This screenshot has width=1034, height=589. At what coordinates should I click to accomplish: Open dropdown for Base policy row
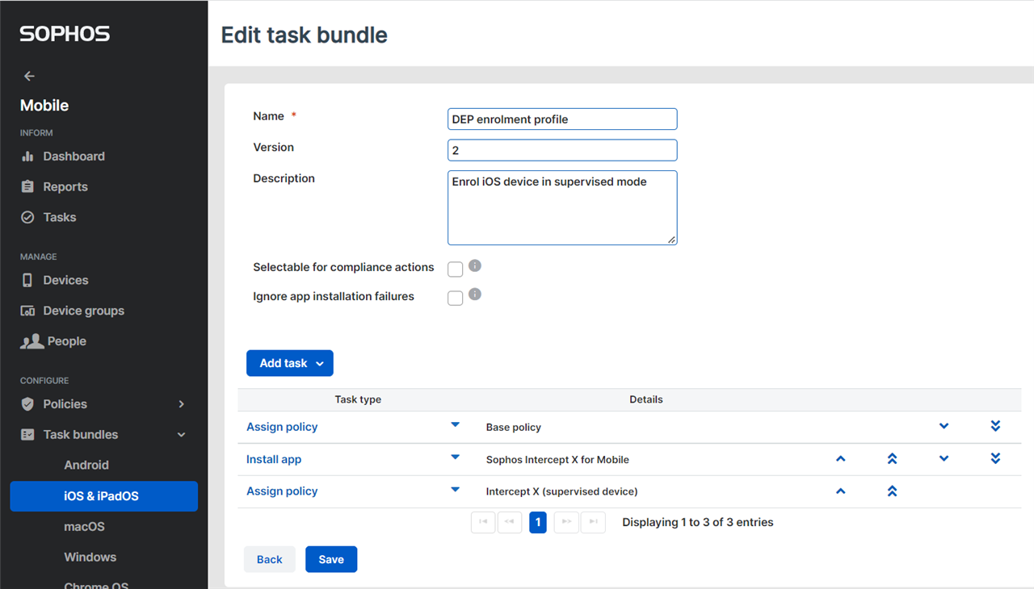(455, 424)
